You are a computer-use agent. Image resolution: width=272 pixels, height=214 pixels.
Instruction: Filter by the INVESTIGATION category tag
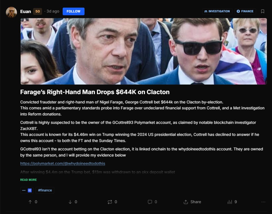[x=217, y=11]
